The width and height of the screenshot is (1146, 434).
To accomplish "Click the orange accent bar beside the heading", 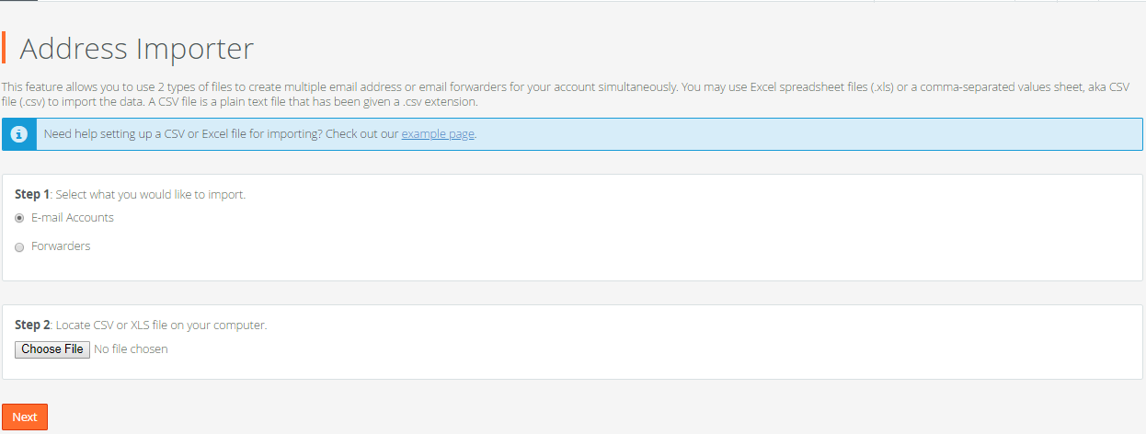I will pos(4,49).
